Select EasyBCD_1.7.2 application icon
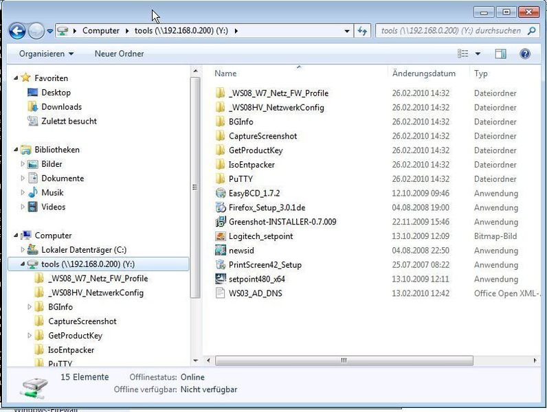 coord(221,193)
